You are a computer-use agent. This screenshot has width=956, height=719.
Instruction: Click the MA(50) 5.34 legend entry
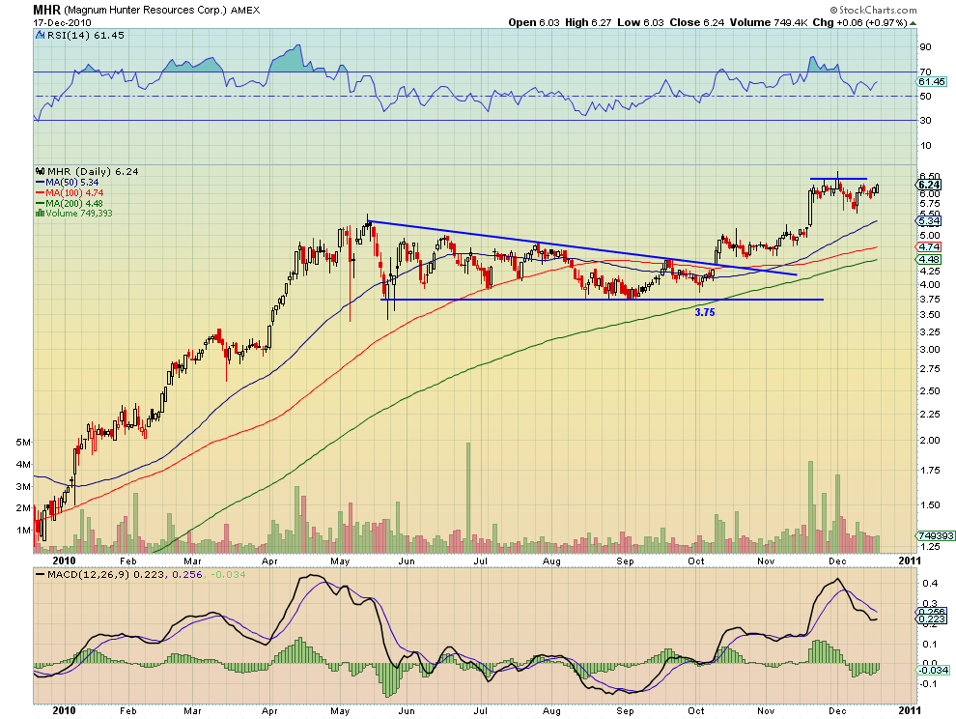coord(72,182)
